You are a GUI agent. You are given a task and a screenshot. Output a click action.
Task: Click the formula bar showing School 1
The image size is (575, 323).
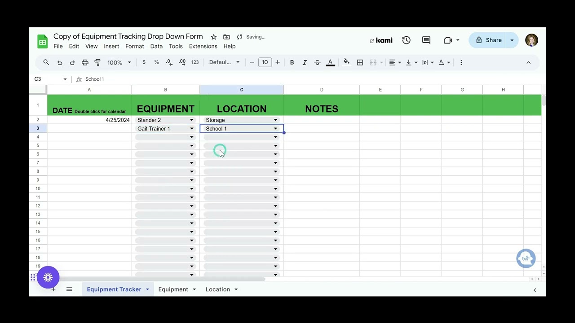pyautogui.click(x=310, y=79)
